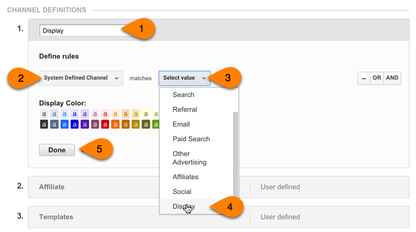This screenshot has width=416, height=232.
Task: Select Email option in dropdown
Action: (x=181, y=124)
